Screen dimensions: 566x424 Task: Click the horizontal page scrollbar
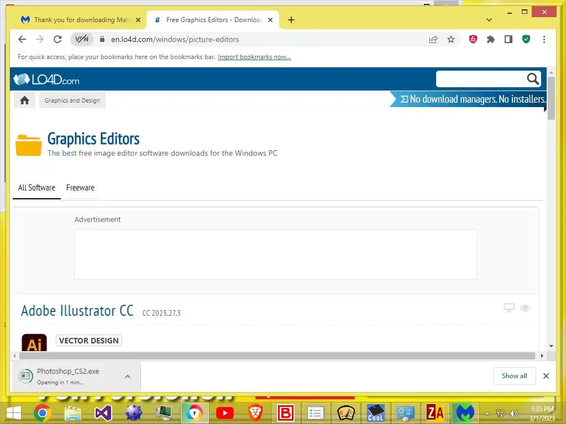point(277,356)
